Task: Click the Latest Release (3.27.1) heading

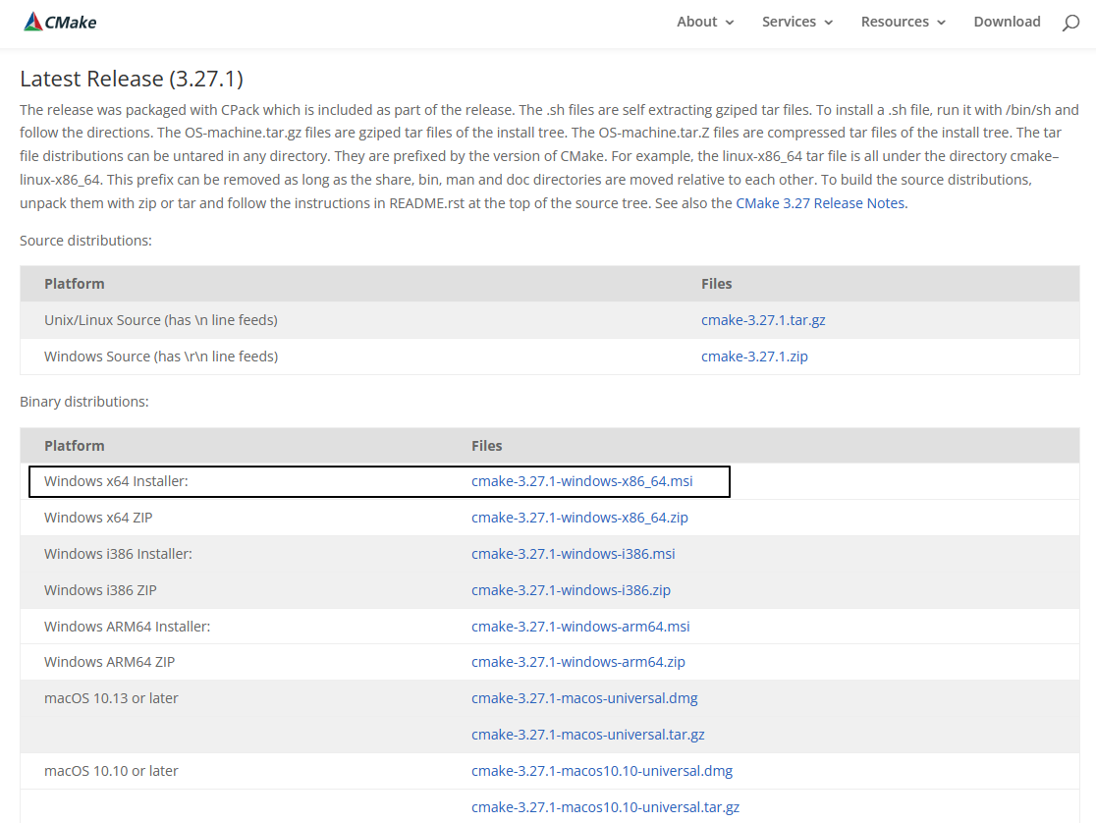Action: click(132, 79)
